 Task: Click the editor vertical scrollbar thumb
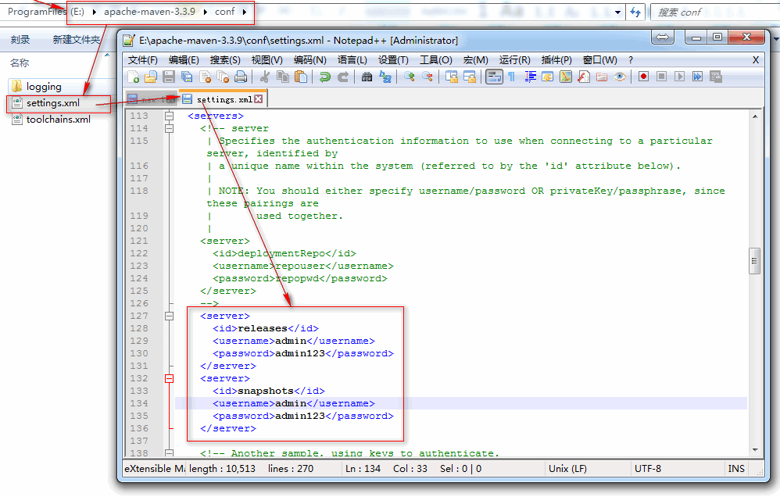pyautogui.click(x=755, y=261)
